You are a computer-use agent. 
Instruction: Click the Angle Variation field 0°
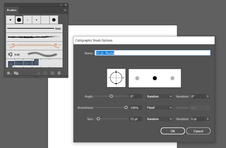point(198,96)
